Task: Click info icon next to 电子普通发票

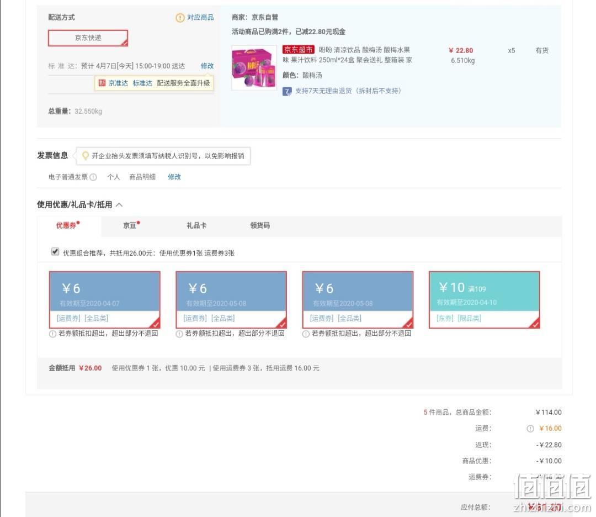Action: pyautogui.click(x=93, y=177)
